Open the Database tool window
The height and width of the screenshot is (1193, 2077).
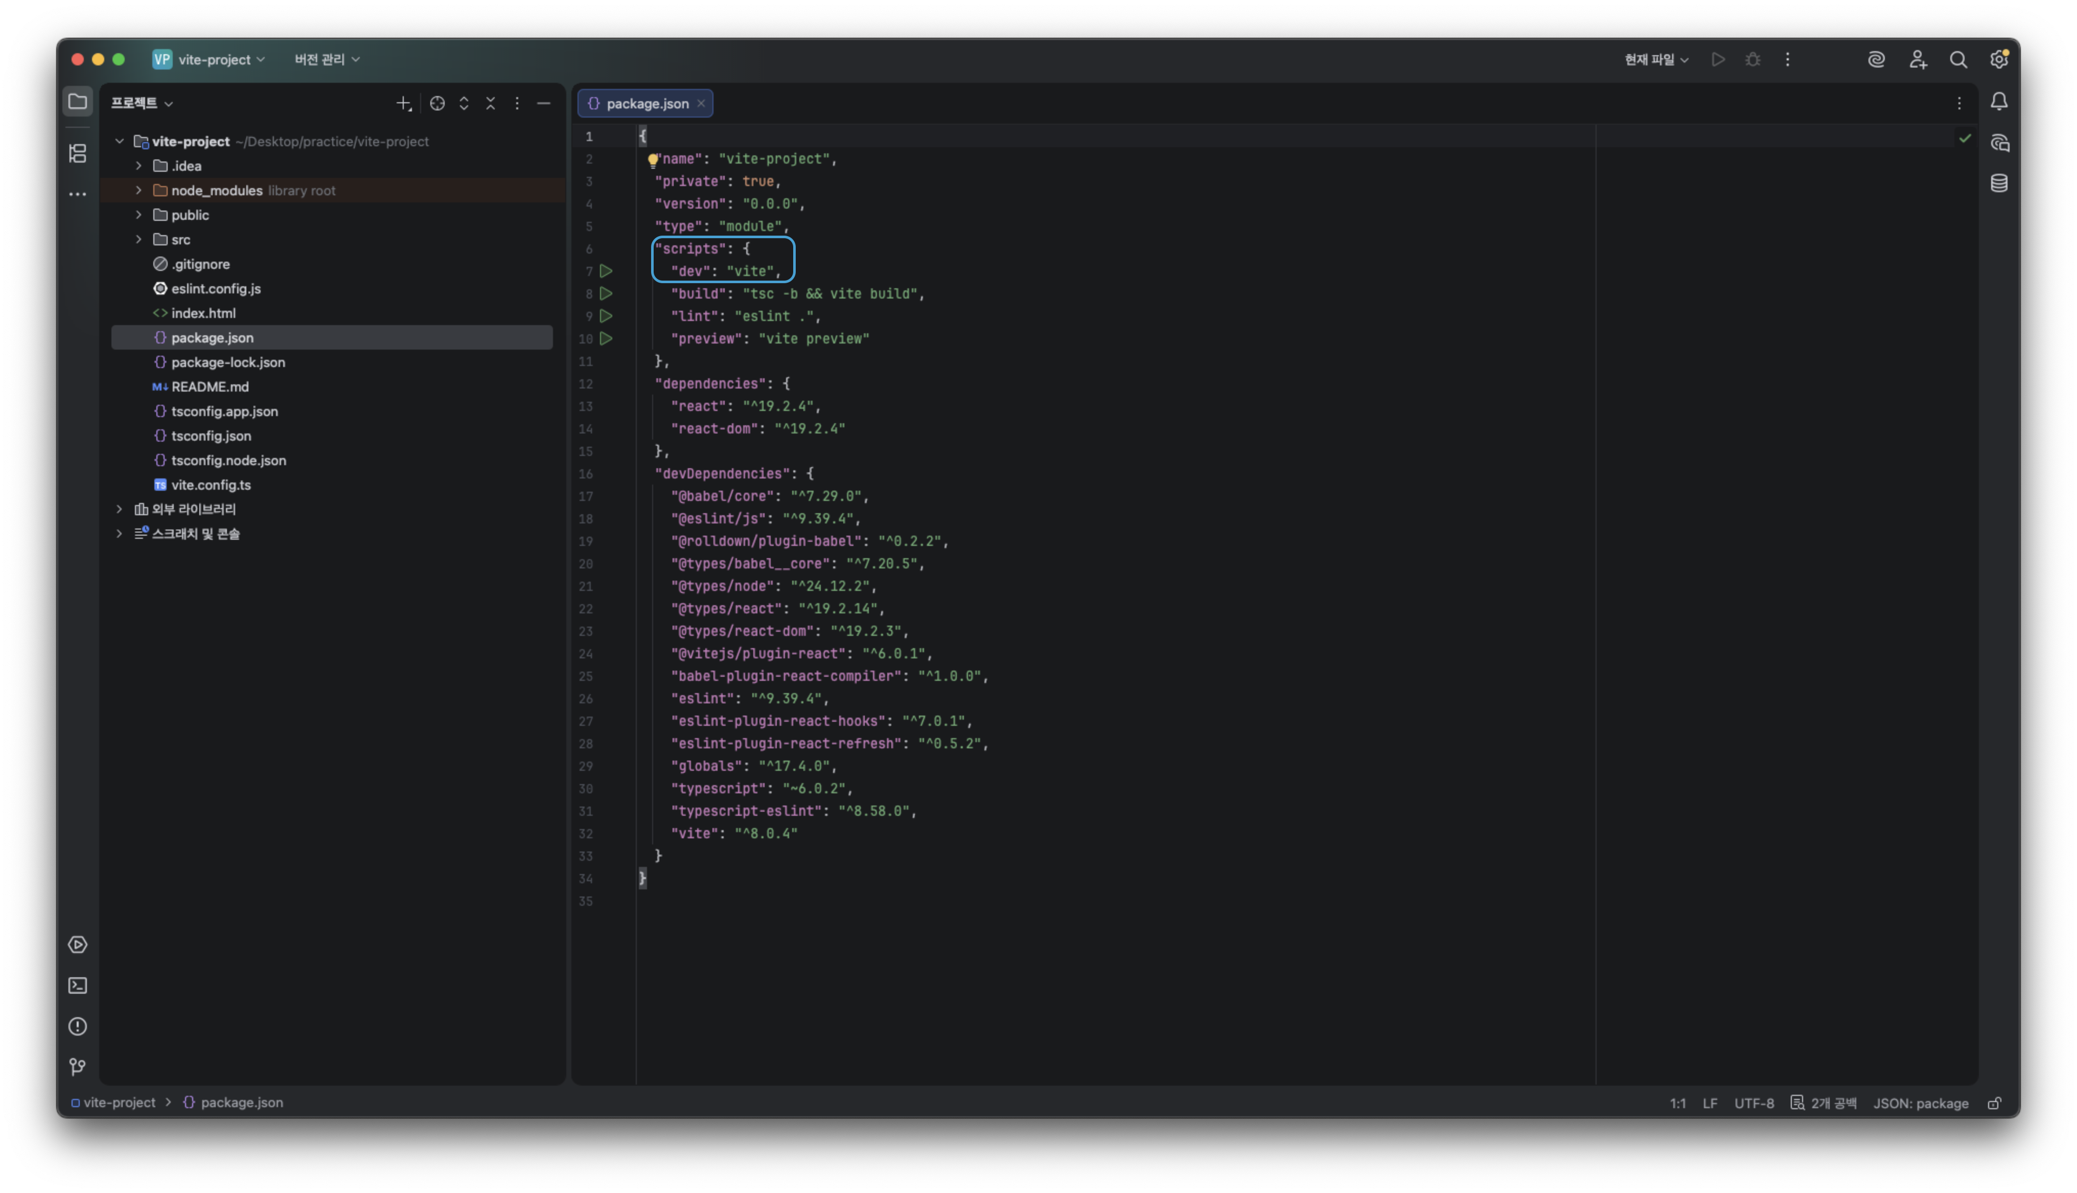point(1999,182)
